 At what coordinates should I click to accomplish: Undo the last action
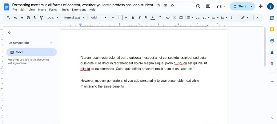pyautogui.click(x=15, y=18)
